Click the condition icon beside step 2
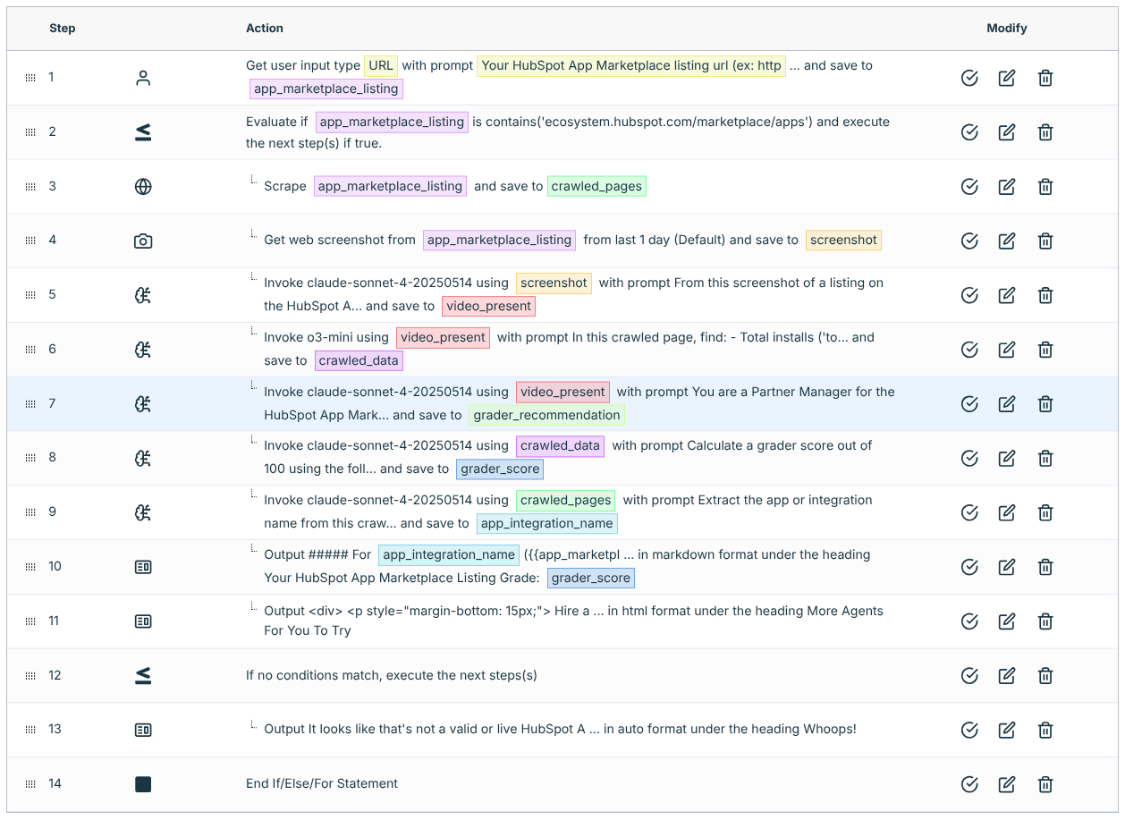Viewport: 1125px width, 820px height. coord(143,131)
